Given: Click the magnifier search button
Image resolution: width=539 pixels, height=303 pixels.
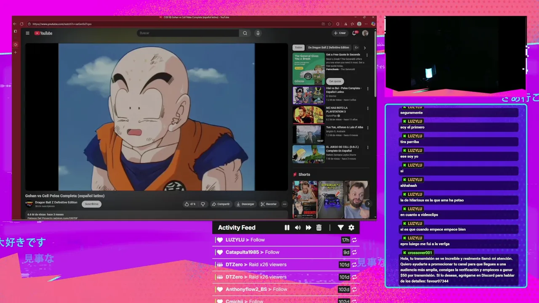Looking at the screenshot, I should (x=245, y=33).
